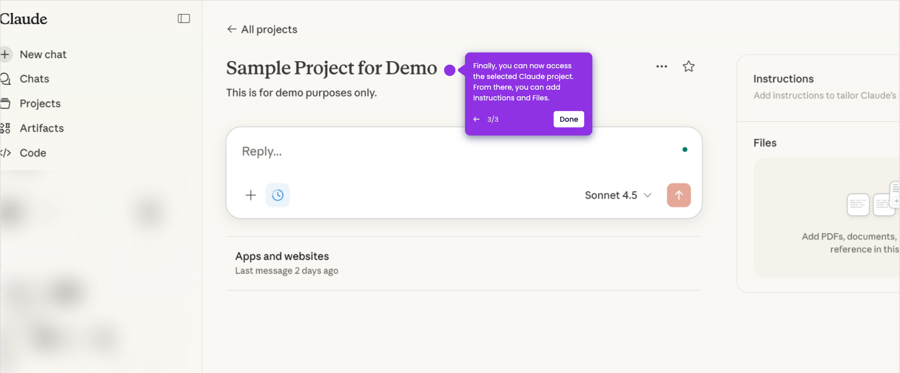Star the project as favorite

[689, 66]
